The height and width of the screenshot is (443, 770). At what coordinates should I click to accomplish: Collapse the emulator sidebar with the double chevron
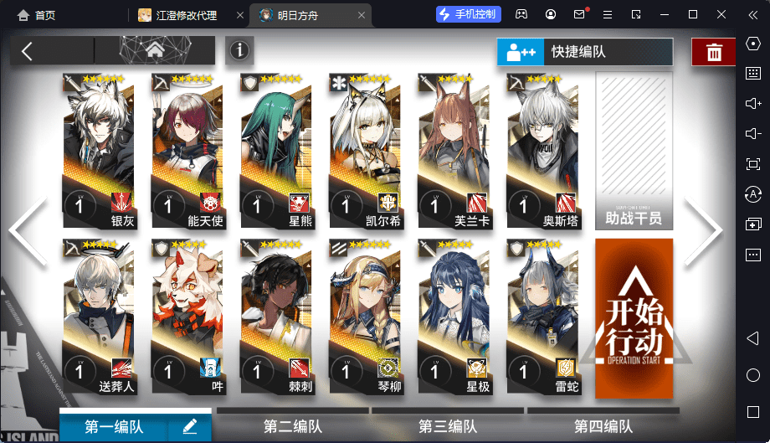752,15
